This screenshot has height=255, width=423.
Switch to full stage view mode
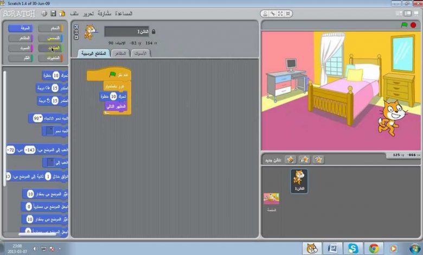point(407,14)
